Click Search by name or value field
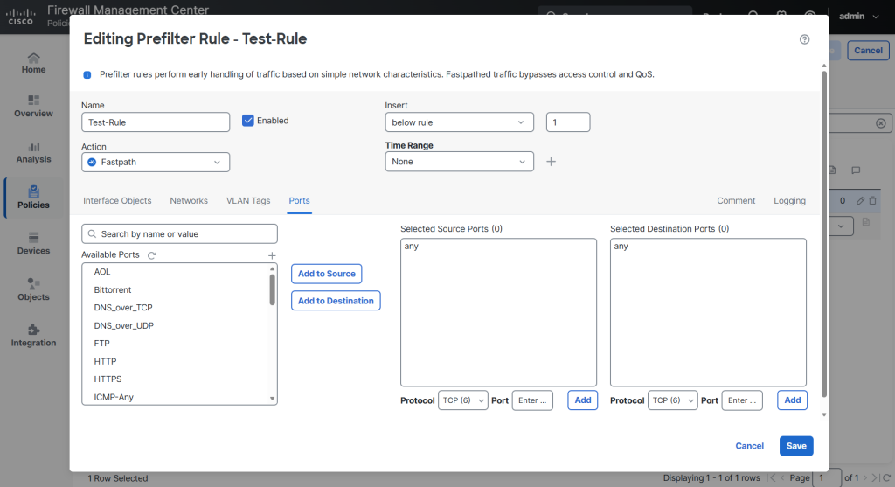The image size is (895, 487). [x=180, y=234]
